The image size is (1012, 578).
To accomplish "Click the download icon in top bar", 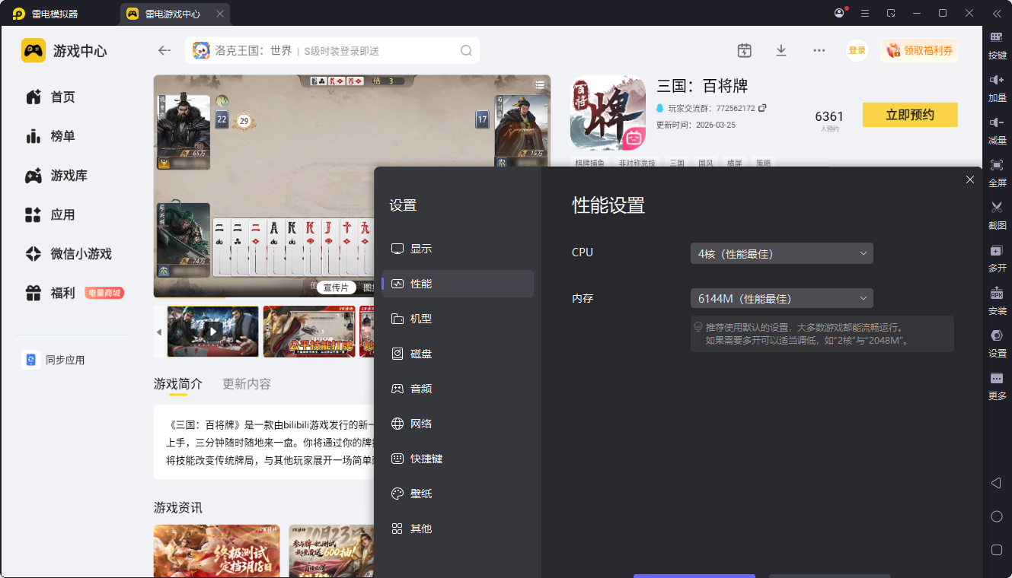I will pyautogui.click(x=781, y=50).
